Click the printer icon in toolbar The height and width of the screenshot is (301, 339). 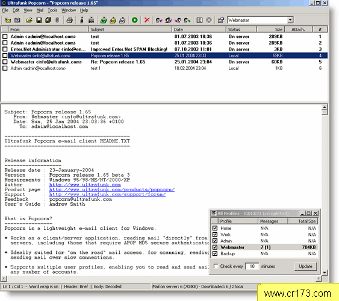tap(69, 21)
